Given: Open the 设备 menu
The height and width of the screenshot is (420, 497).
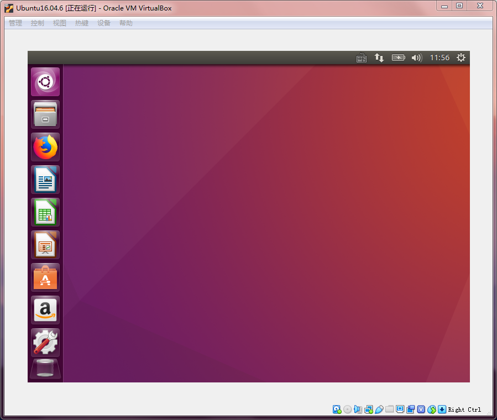Looking at the screenshot, I should pyautogui.click(x=103, y=23).
